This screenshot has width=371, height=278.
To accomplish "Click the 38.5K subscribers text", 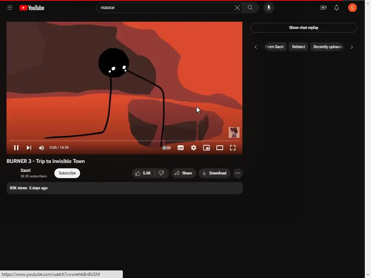I will [34, 176].
